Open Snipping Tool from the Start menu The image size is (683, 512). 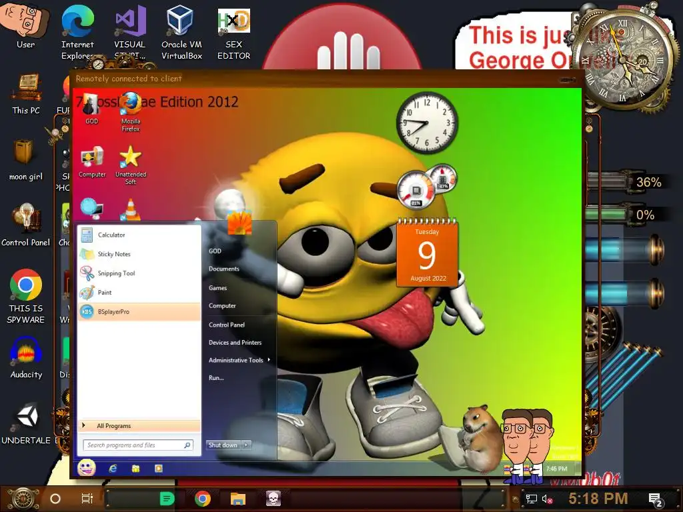139,273
